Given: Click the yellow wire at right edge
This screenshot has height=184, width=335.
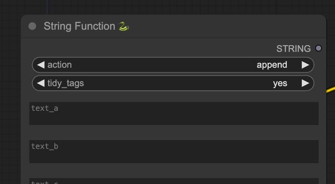Looking at the screenshot, I should tap(331, 88).
